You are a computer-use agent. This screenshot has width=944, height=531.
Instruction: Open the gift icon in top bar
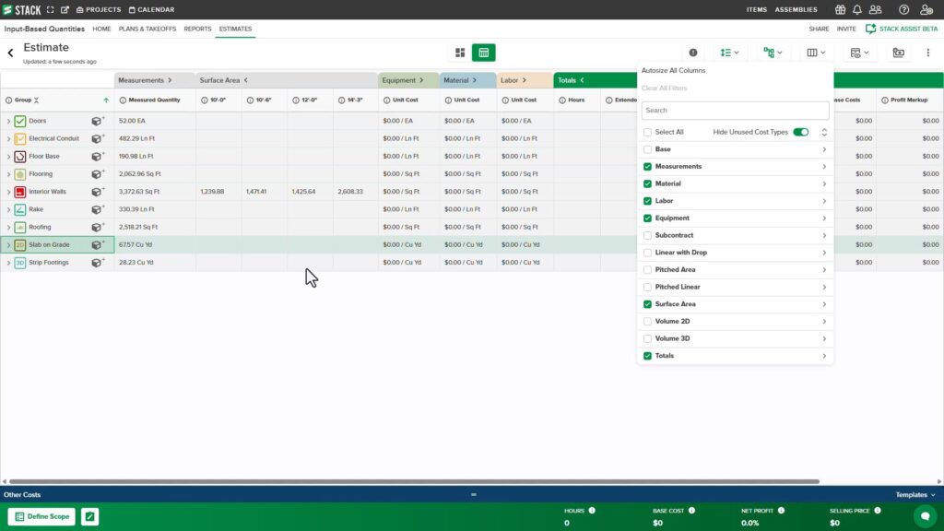840,9
